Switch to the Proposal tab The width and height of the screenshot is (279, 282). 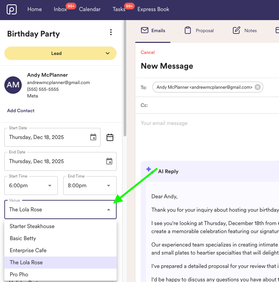(199, 30)
